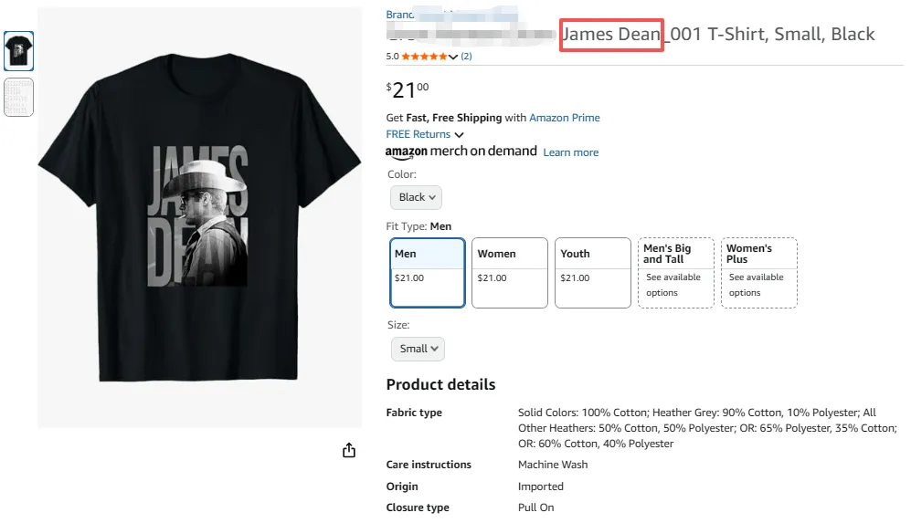Viewport: 911px width, 523px height.
Task: Select the Men fit type option
Action: coord(428,272)
